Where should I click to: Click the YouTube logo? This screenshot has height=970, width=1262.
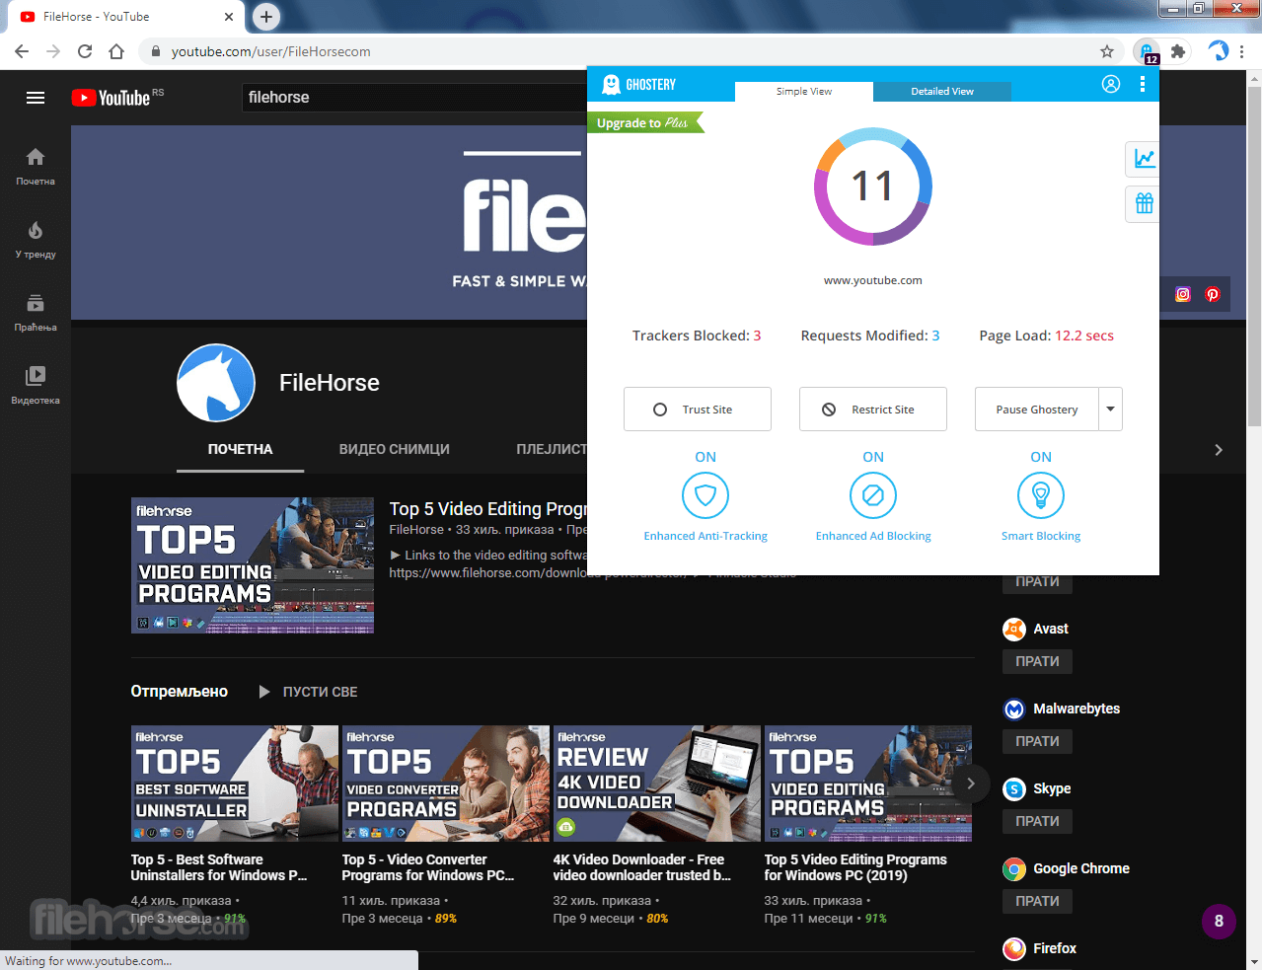(x=111, y=98)
